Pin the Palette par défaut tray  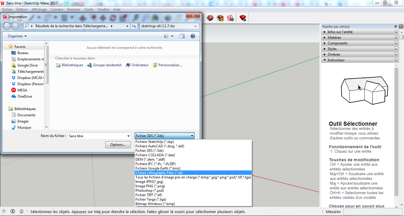(396, 27)
